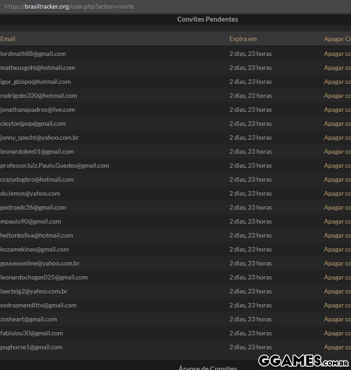Click the expiry time for leonardochagas025@gmail.com
Viewport: 351px width, 370px height.
tap(250, 277)
